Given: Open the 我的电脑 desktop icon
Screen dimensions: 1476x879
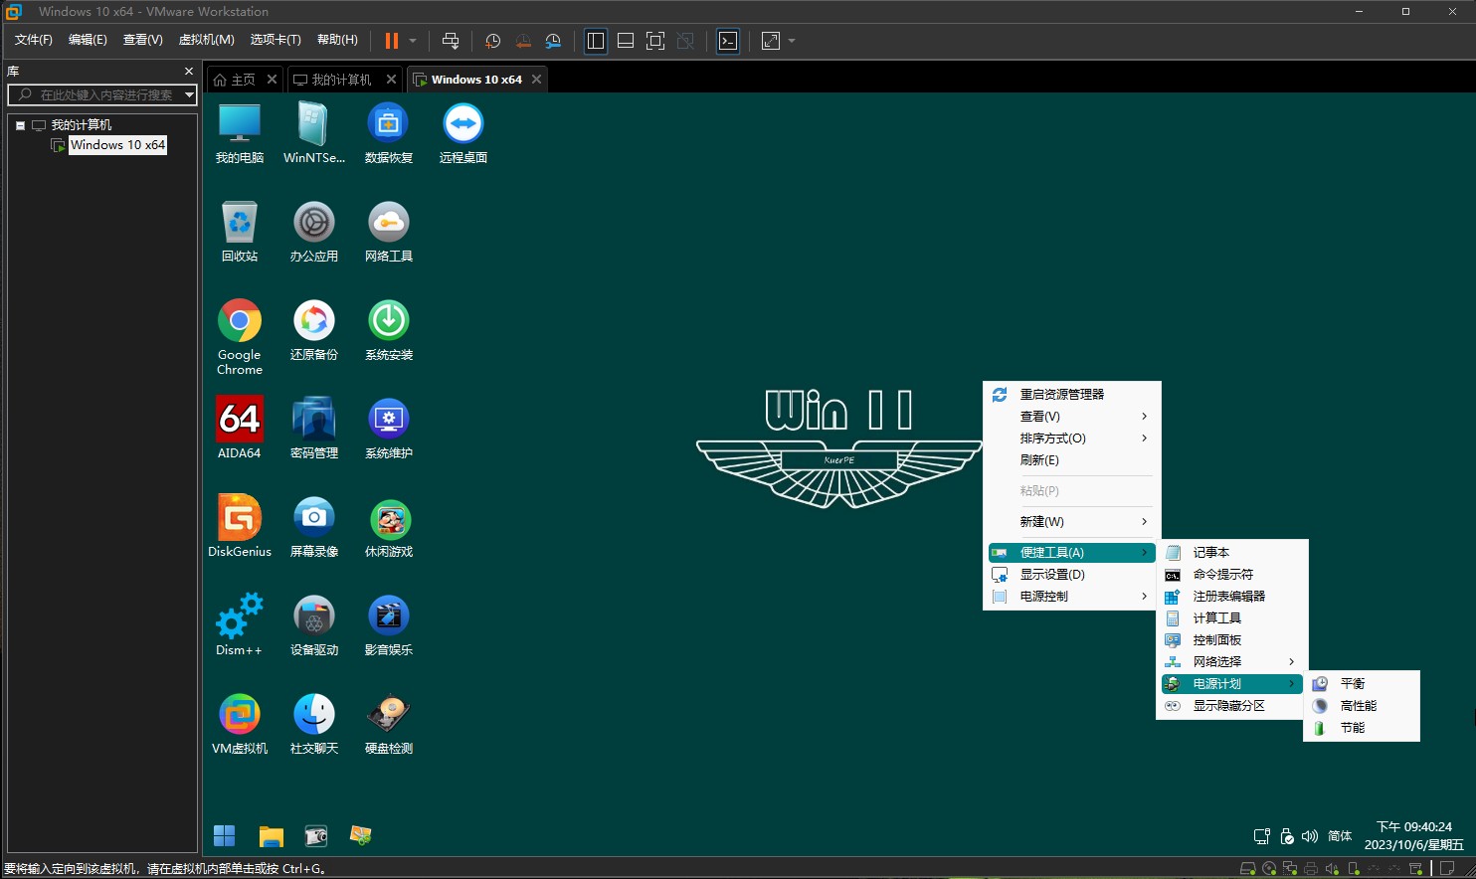Looking at the screenshot, I should click(240, 133).
